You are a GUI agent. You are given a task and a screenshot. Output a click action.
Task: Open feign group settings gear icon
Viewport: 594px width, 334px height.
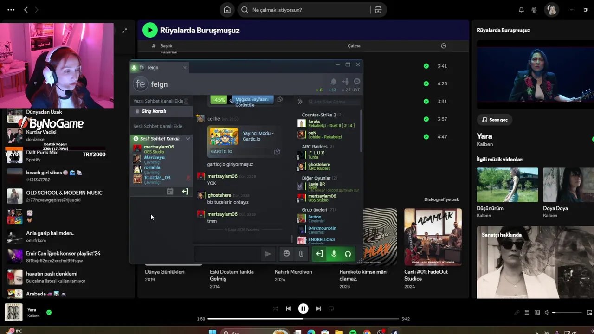point(357,82)
